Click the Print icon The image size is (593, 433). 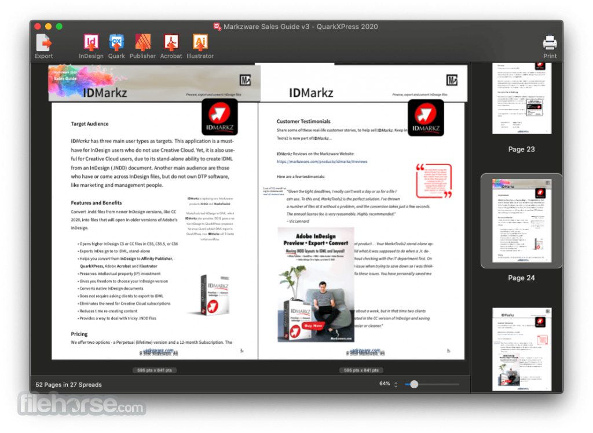(x=550, y=42)
